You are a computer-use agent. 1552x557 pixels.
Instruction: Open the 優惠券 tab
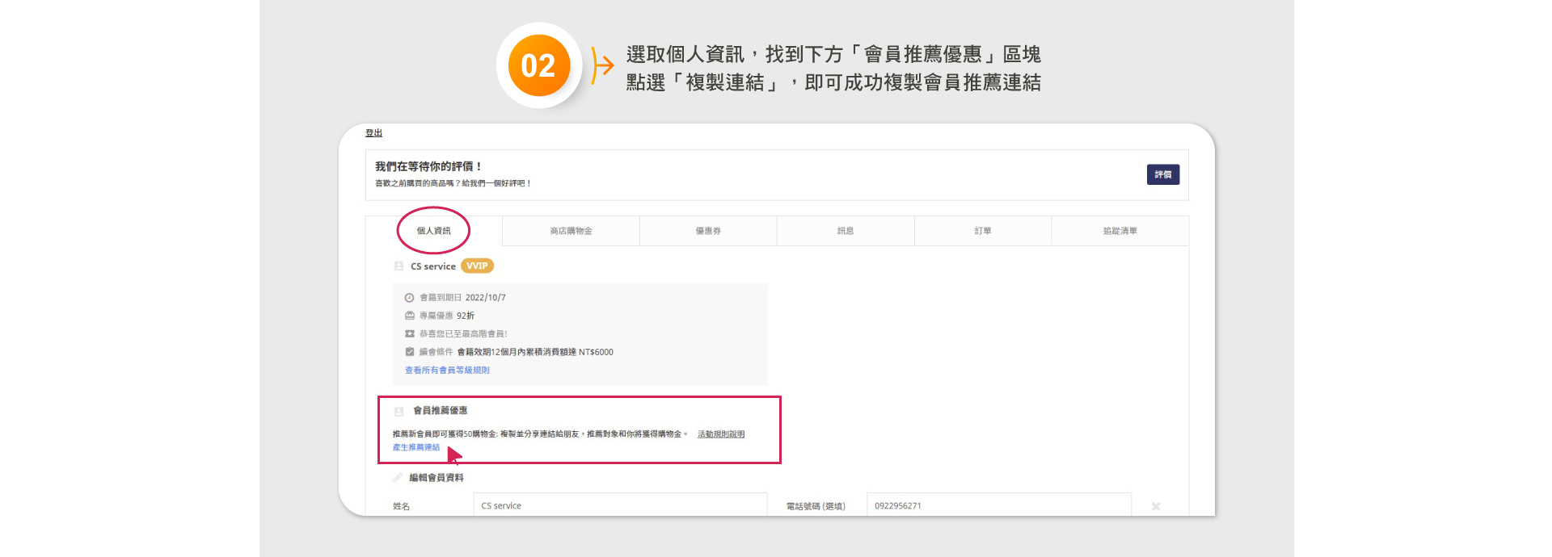point(708,231)
